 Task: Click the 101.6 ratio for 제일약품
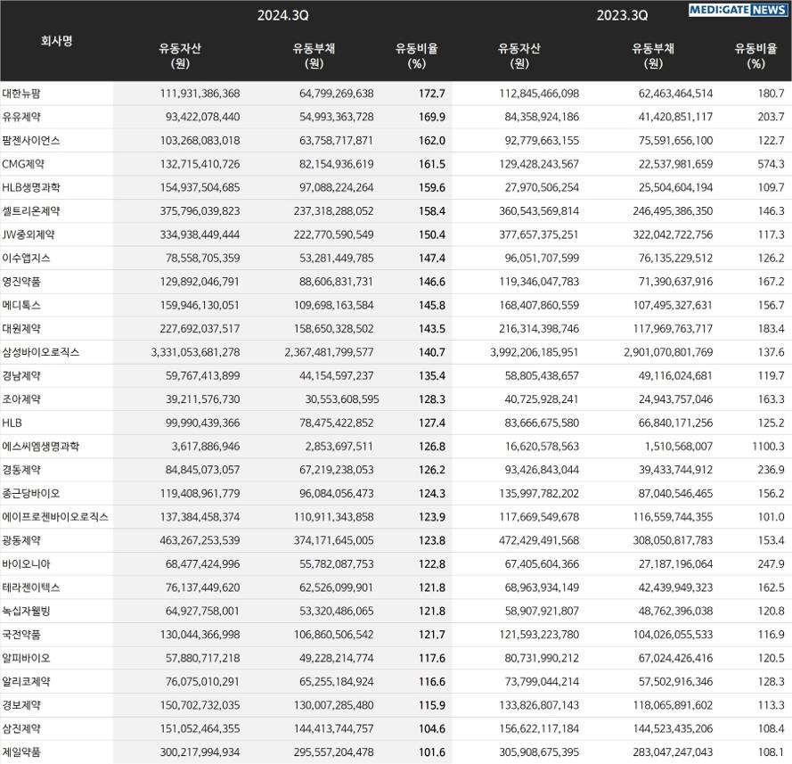click(x=432, y=752)
